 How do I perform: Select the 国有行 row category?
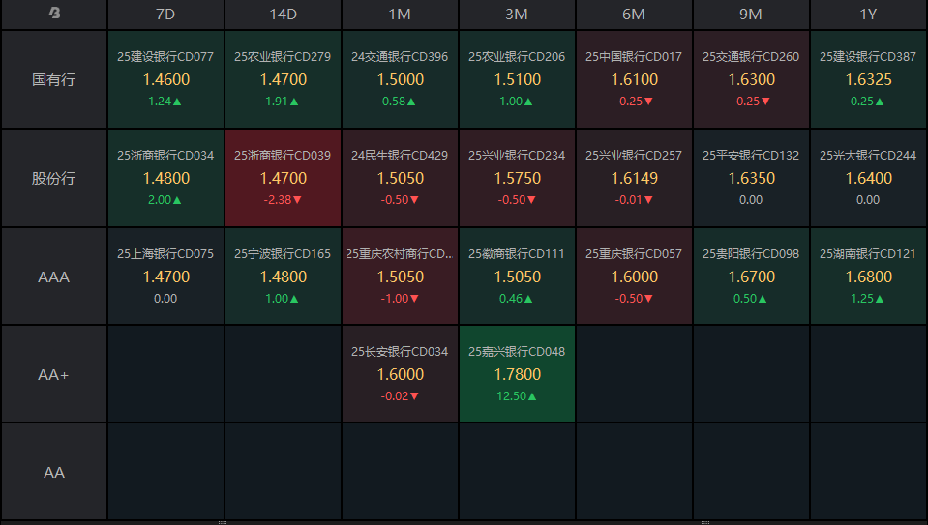(x=54, y=79)
